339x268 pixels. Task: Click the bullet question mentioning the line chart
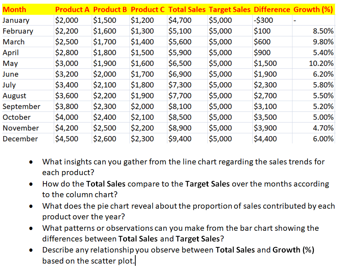click(x=183, y=167)
